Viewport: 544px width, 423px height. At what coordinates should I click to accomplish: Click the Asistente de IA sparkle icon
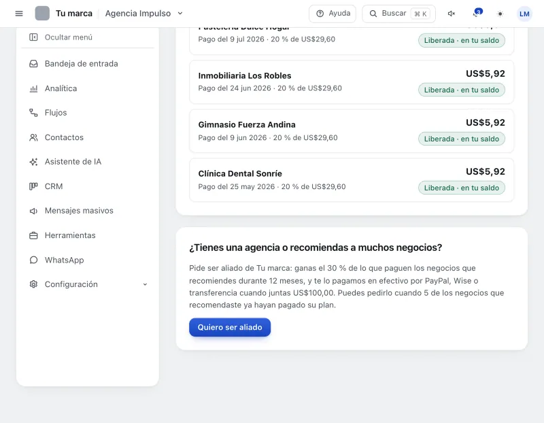pyautogui.click(x=33, y=162)
